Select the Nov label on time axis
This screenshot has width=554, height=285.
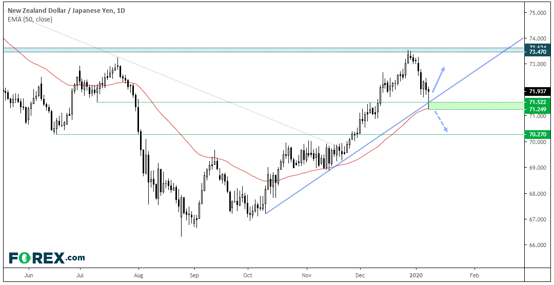coord(307,274)
